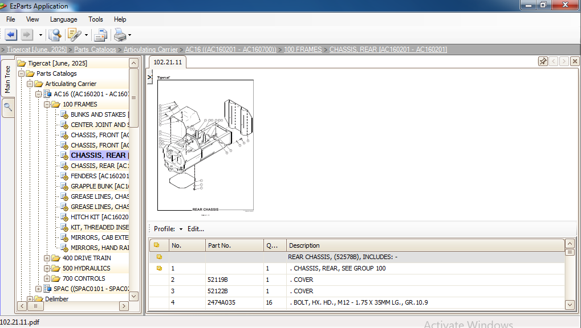Click the Tigercat root folder icon
This screenshot has height=328, width=581.
tap(22, 63)
